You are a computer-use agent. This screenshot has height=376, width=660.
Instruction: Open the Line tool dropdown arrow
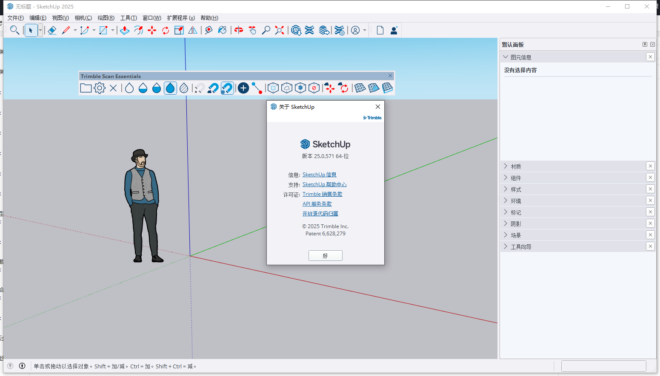point(75,30)
